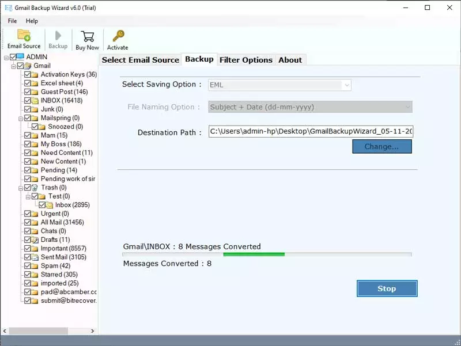This screenshot has height=346, width=461.
Task: Toggle the New Content (1) checkbox
Action: point(27,161)
